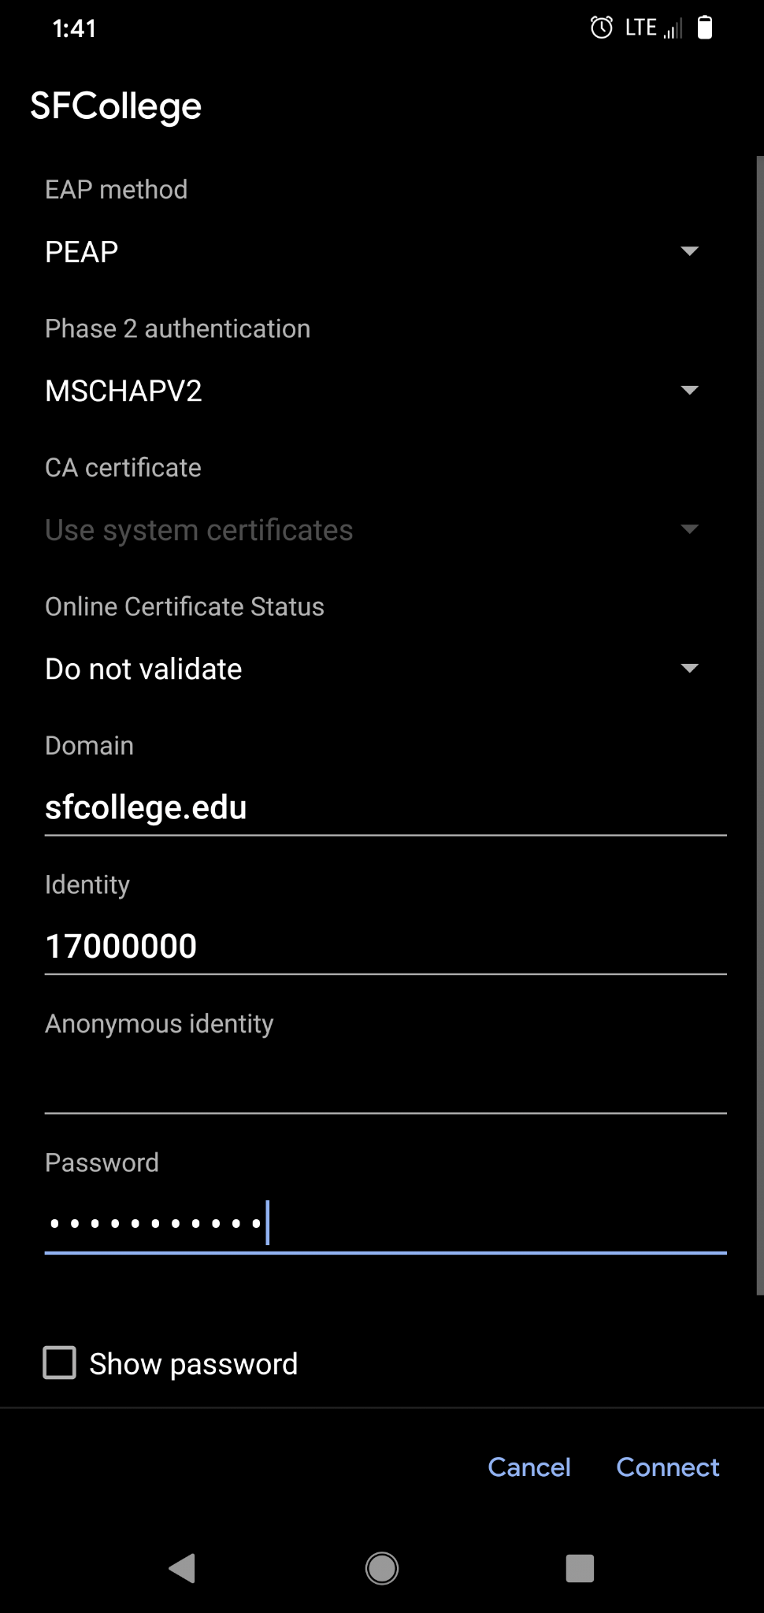The height and width of the screenshot is (1613, 764).
Task: Open Online Certificate Status dropdown
Action: [x=370, y=669]
